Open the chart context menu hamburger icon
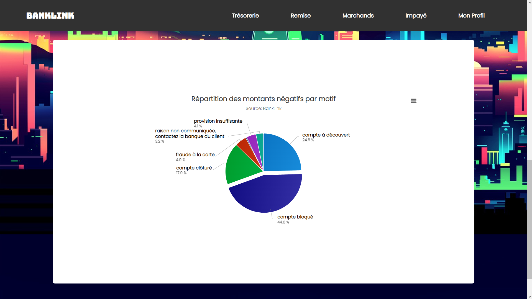Image resolution: width=532 pixels, height=299 pixels. 413,101
